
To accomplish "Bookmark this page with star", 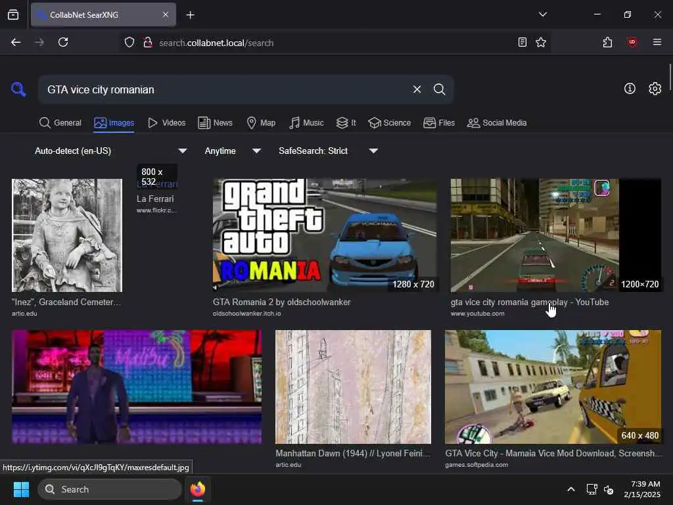I will click(x=541, y=42).
